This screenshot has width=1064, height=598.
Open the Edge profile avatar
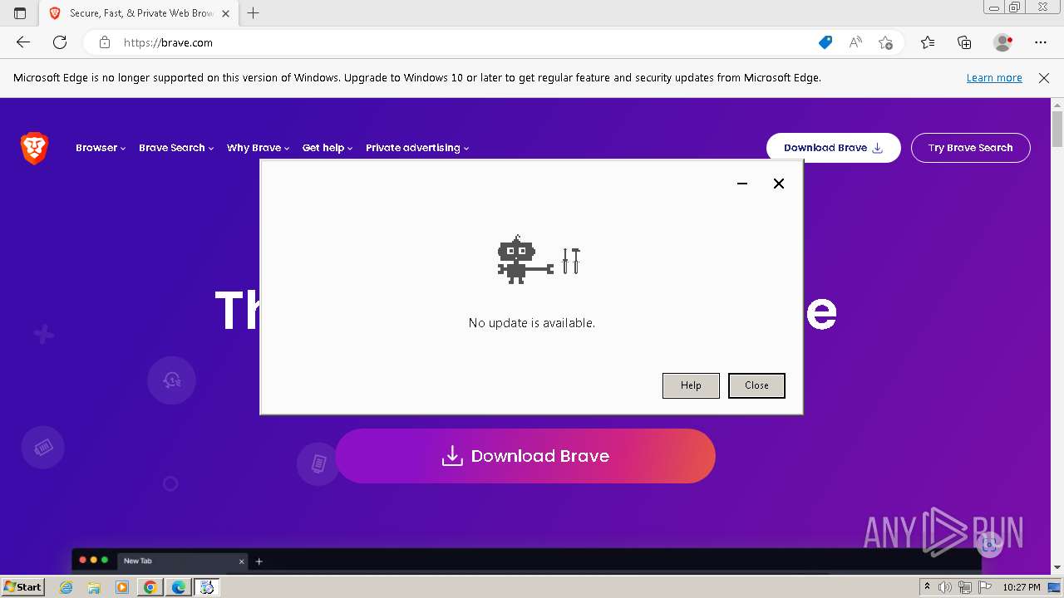[x=1003, y=42]
